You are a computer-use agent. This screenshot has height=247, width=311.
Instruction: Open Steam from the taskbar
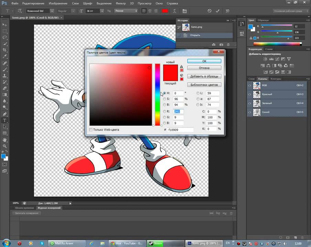tap(165, 243)
